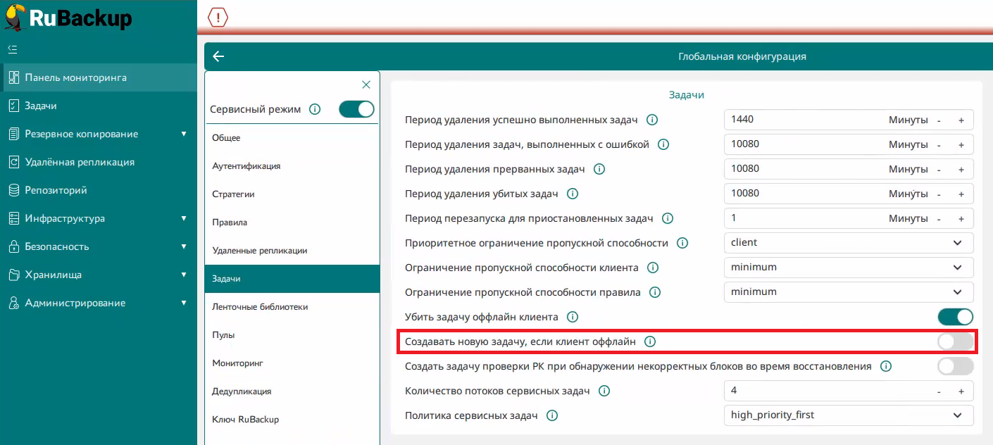993x445 pixels.
Task: Open the Аутентификация configuration section
Action: [x=292, y=166]
